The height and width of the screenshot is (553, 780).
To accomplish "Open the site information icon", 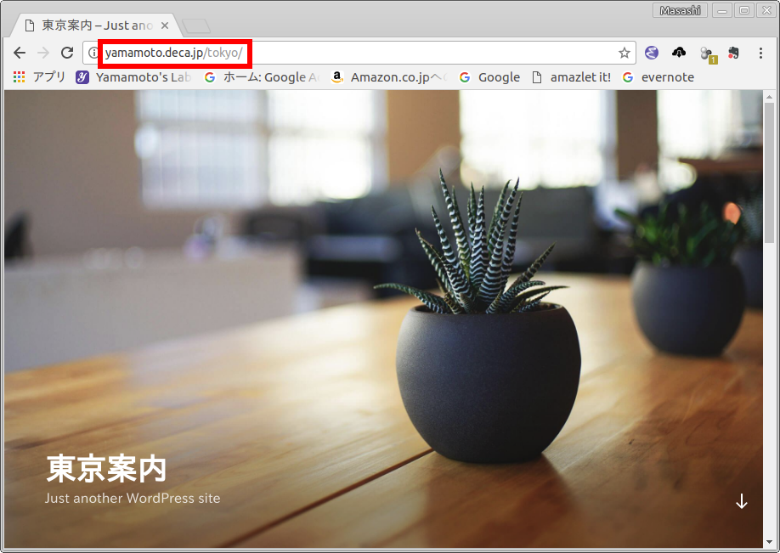I will (93, 53).
